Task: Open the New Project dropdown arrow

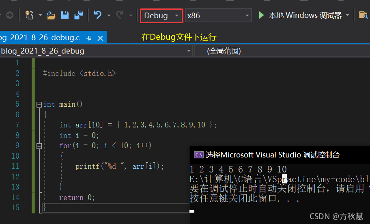Action: tap(40, 15)
